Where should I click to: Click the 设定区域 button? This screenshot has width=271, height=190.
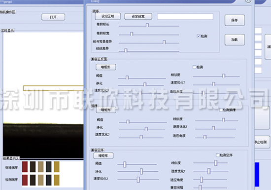tap(108, 16)
